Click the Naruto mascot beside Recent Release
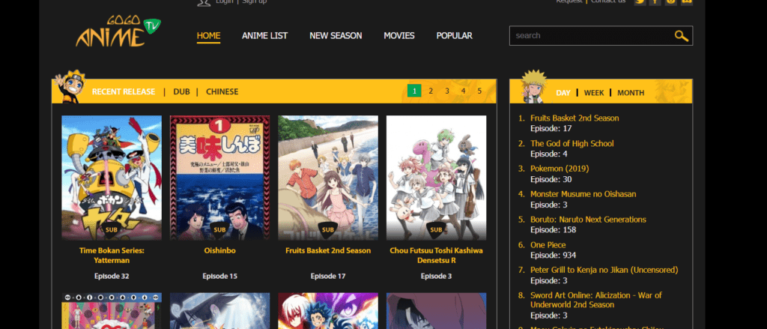The image size is (767, 329). 71,86
